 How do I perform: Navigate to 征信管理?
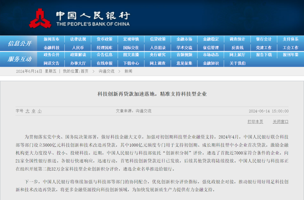[x=211, y=48]
